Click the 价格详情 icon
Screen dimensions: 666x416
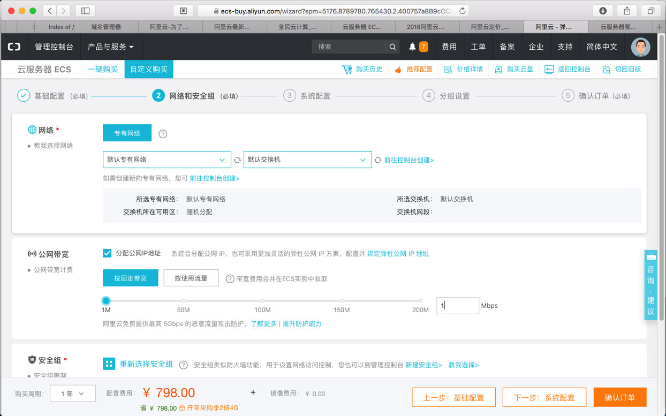[x=448, y=70]
